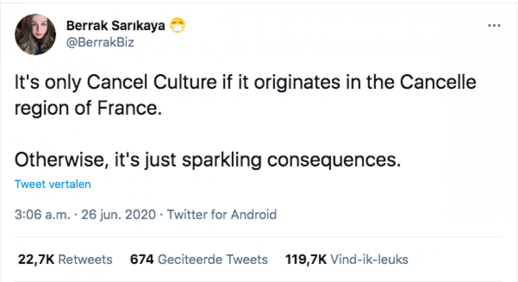Image resolution: width=518 pixels, height=282 pixels.
Task: Click the word Cancelle in the tweet
Action: click(x=438, y=83)
